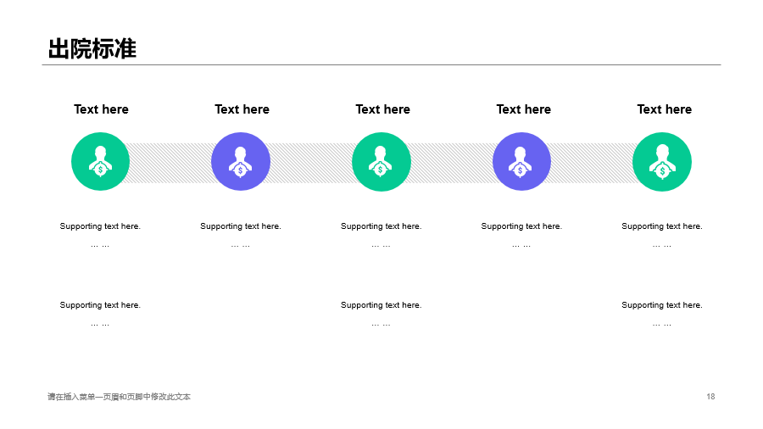Click the first 'Text here' heading
This screenshot has width=763, height=429.
click(x=101, y=109)
